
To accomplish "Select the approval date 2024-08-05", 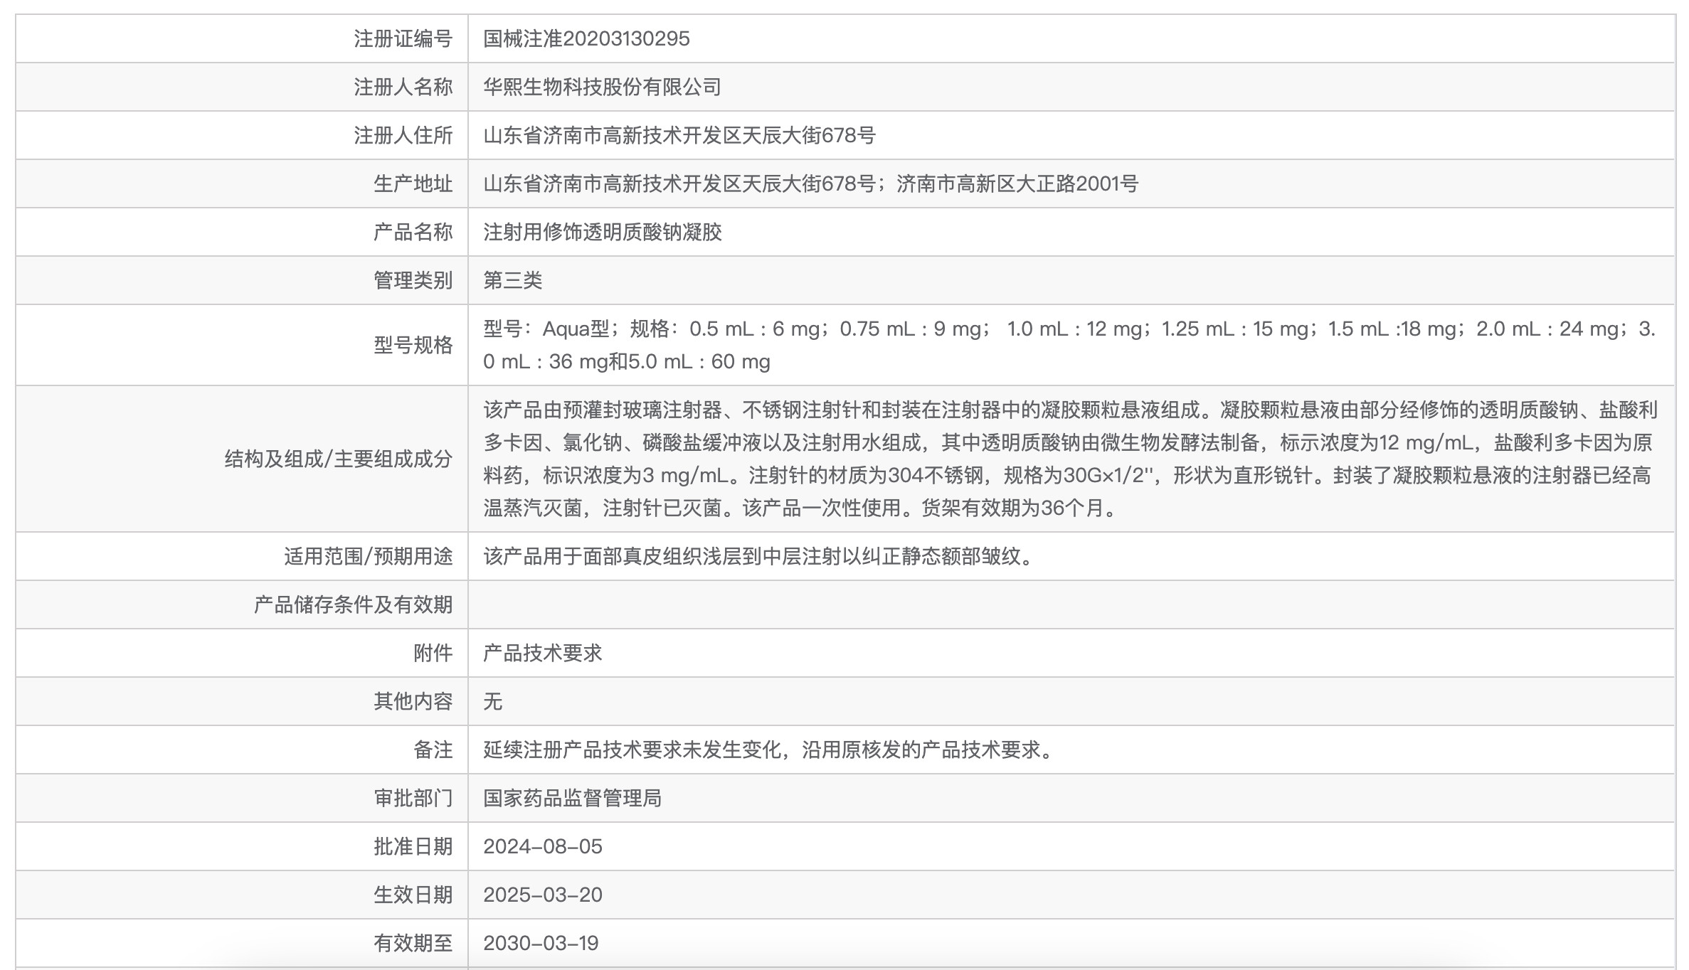I will [x=544, y=846].
